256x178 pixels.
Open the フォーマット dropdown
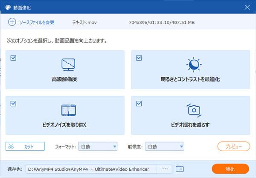pyautogui.click(x=98, y=146)
